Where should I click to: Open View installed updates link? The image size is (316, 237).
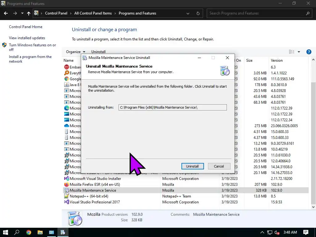(27, 38)
